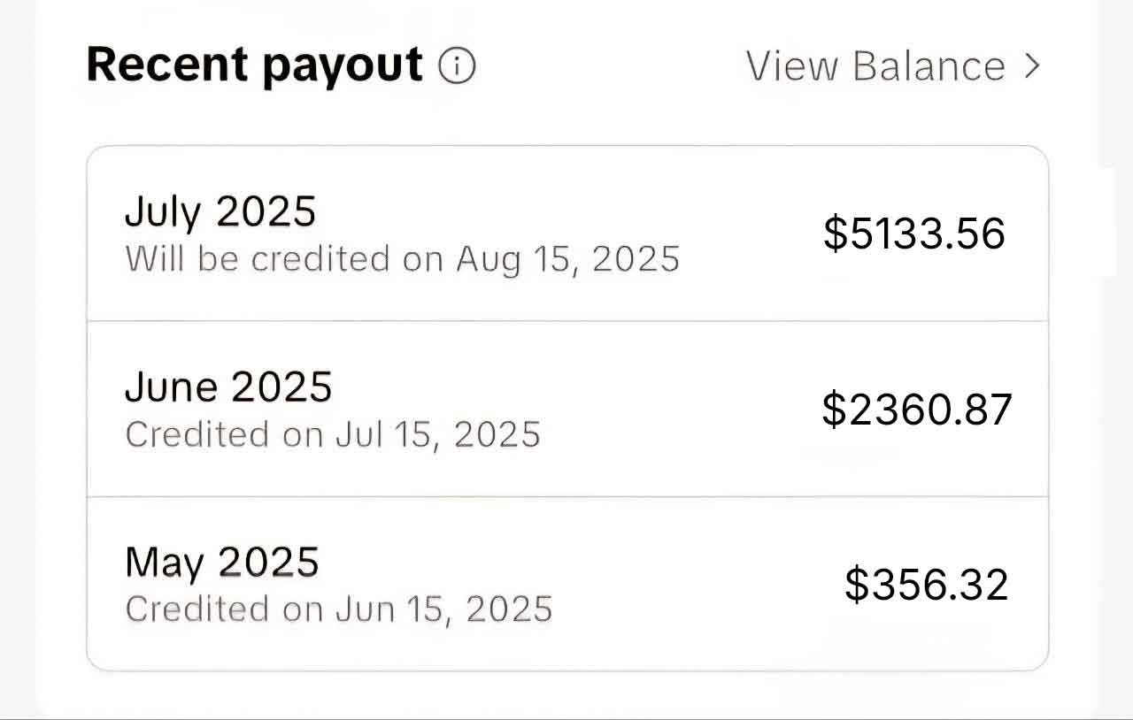
Task: Click 'Credited on Jul 15, 2025' text
Action: tap(332, 434)
